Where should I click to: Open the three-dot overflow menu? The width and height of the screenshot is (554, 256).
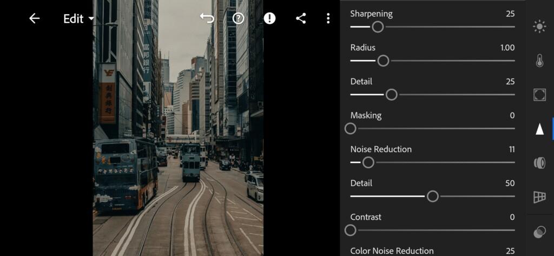328,18
